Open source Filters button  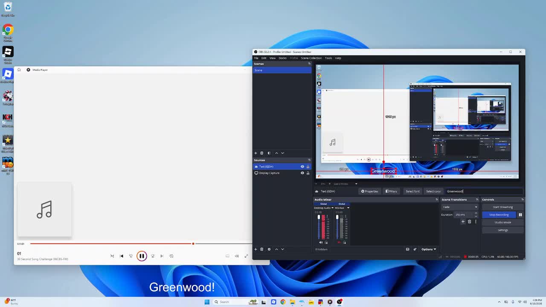391,191
